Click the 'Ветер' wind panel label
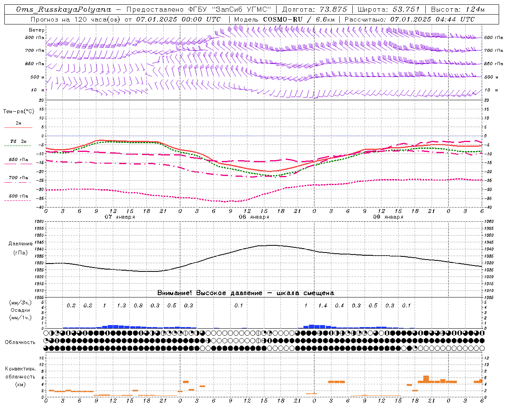Screen dimensions: 505x404 [x=37, y=30]
